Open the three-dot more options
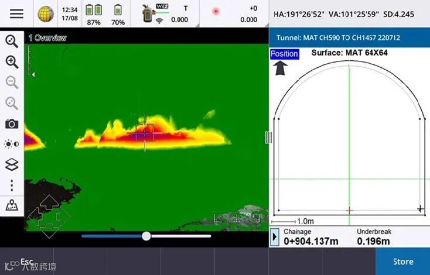The image size is (430, 275). (12, 185)
